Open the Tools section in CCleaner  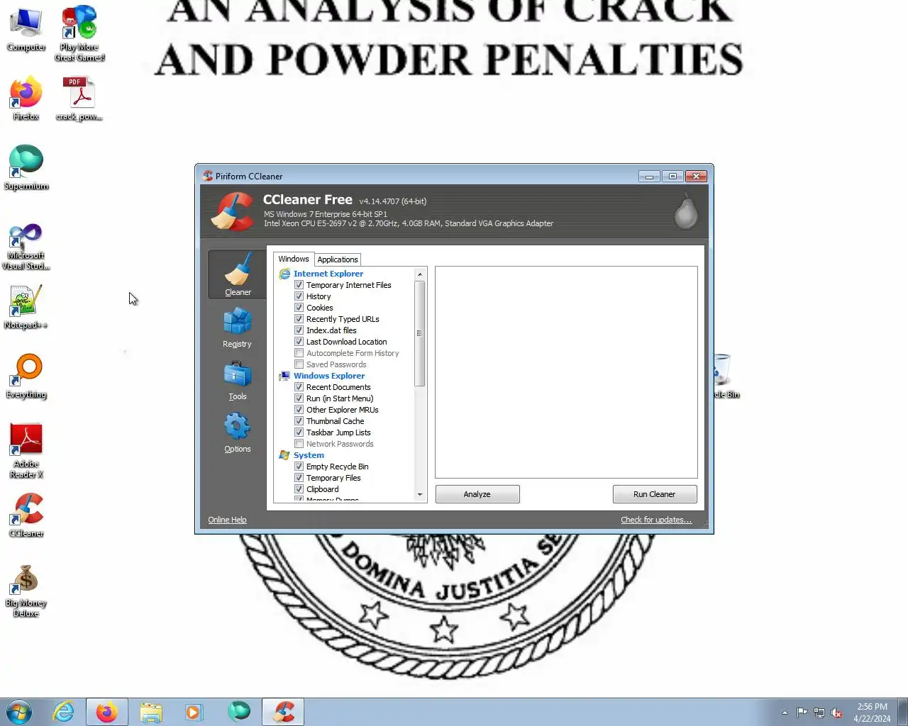tap(237, 380)
